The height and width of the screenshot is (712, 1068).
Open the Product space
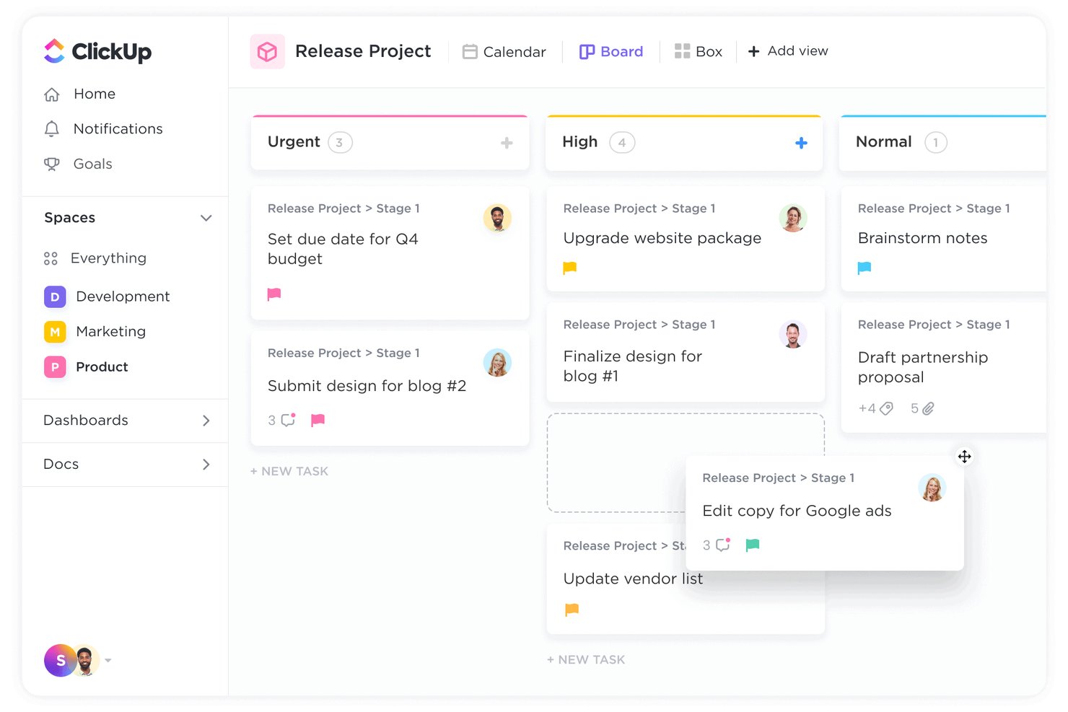[102, 366]
